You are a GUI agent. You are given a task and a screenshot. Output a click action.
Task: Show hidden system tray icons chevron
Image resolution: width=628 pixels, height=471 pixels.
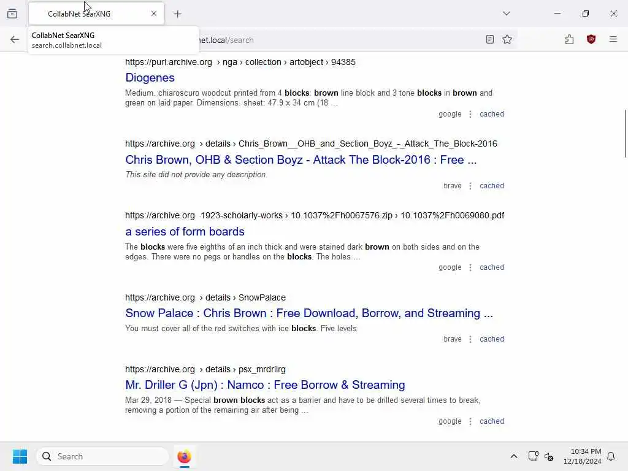pyautogui.click(x=514, y=456)
